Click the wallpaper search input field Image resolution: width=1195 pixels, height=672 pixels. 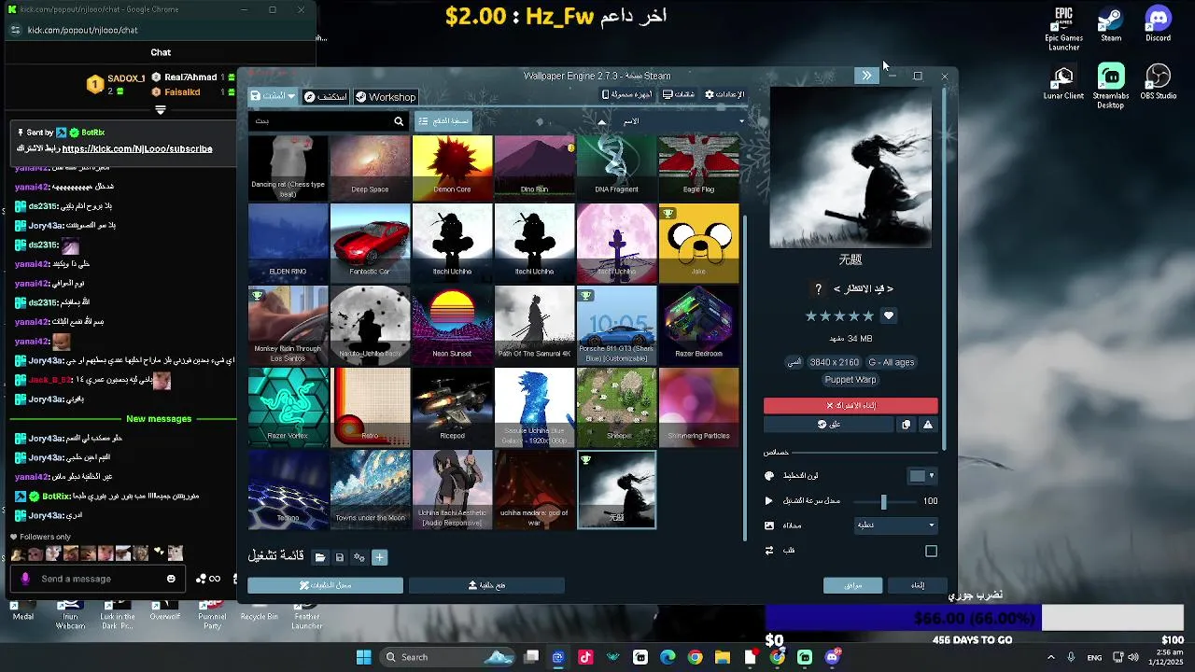click(x=320, y=121)
